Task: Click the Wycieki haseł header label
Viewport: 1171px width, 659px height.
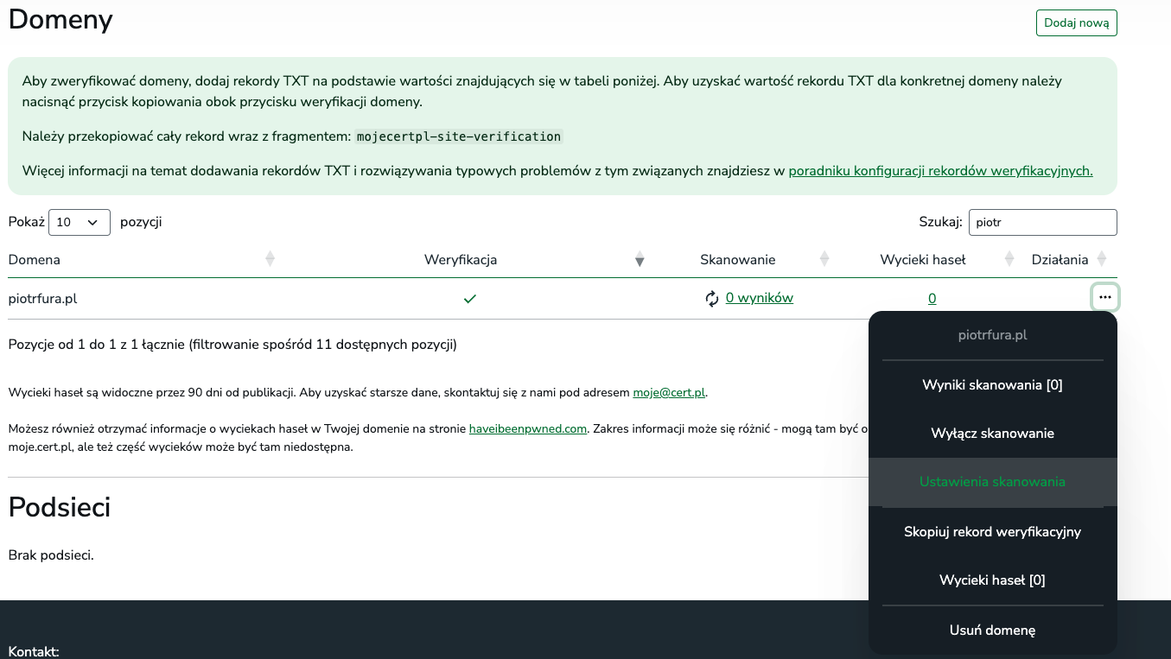Action: point(923,259)
